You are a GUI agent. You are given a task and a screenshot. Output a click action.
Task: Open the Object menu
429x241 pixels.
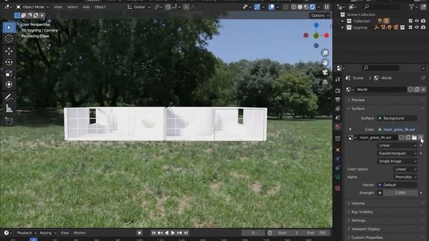click(100, 7)
